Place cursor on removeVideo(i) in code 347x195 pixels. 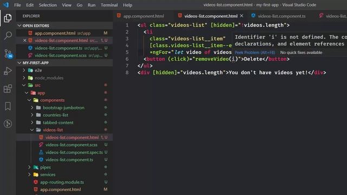(x=216, y=59)
